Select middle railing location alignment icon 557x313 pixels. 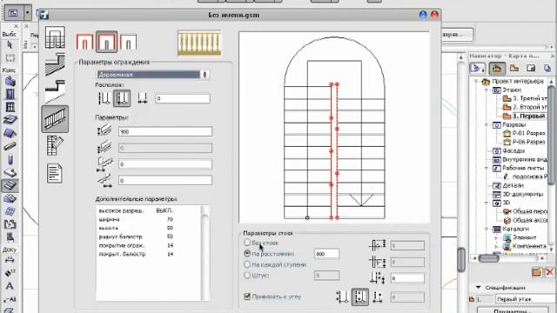point(122,98)
